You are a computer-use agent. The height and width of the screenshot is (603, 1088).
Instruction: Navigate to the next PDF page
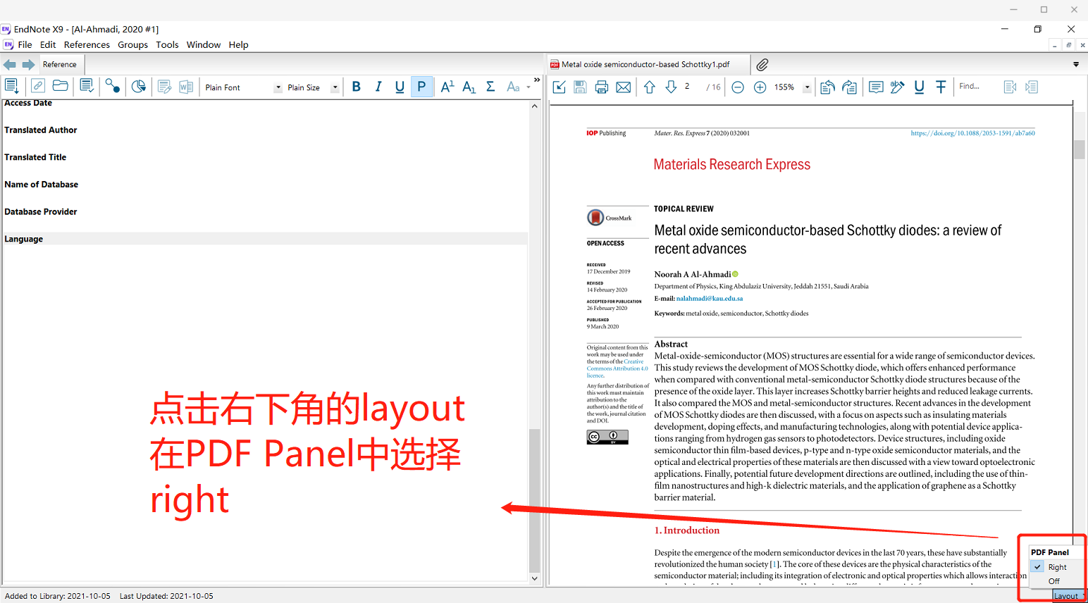[671, 86]
